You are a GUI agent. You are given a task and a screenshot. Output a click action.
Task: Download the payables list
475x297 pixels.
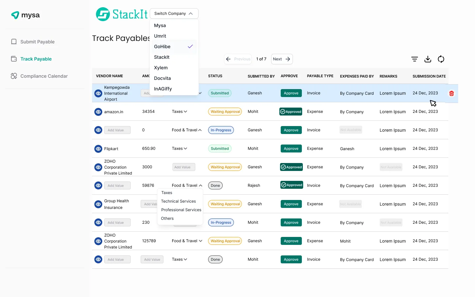coord(428,59)
